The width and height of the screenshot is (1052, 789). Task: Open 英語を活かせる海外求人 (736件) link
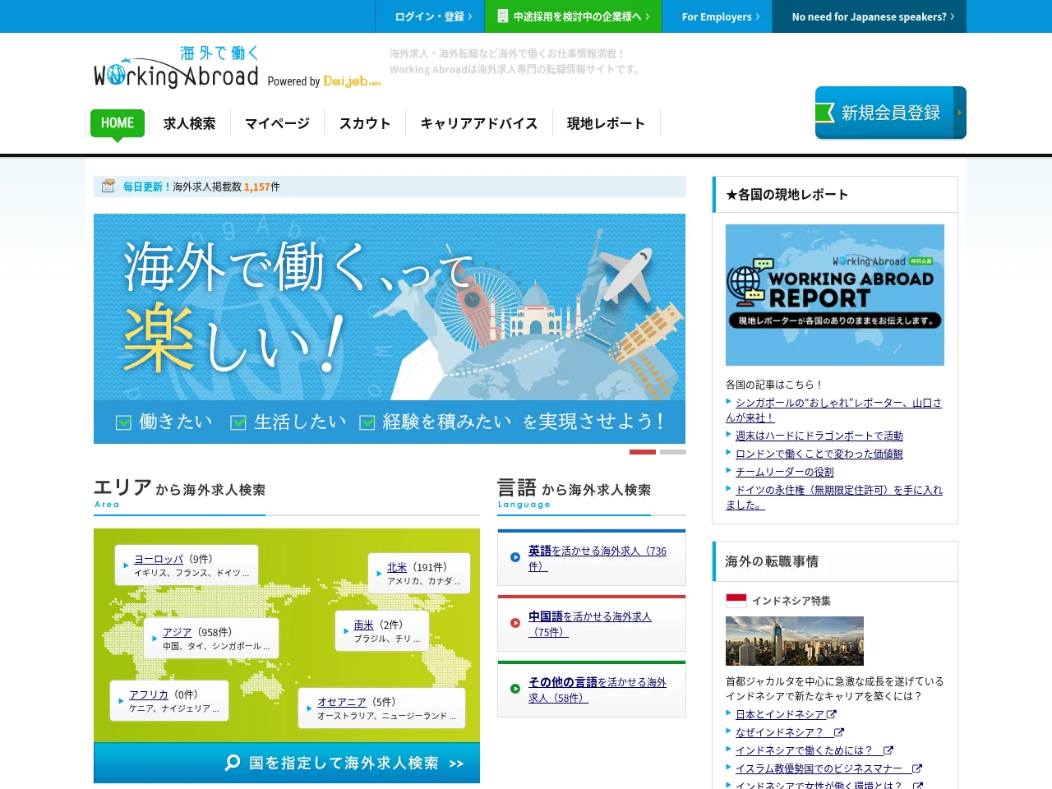[598, 558]
